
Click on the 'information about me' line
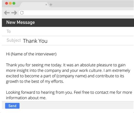click(26, 98)
